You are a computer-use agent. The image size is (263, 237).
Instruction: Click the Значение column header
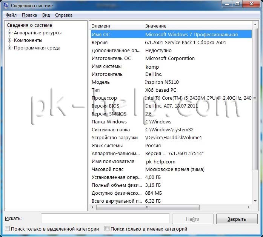click(x=197, y=26)
